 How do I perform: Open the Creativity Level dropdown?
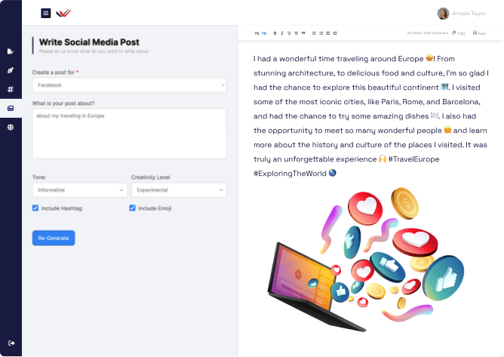point(178,190)
